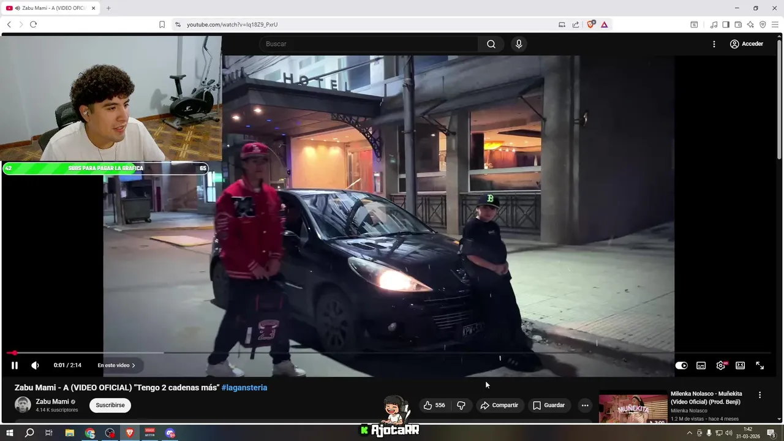Open the tab search icon in toolbar

[x=694, y=24]
